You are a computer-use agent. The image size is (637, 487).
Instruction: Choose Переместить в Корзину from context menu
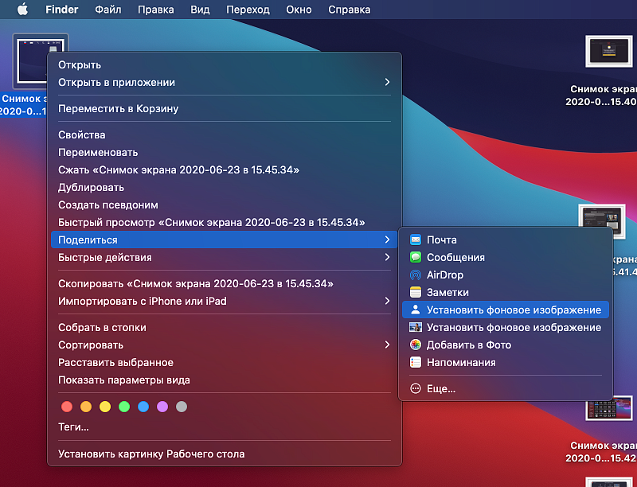(x=118, y=108)
